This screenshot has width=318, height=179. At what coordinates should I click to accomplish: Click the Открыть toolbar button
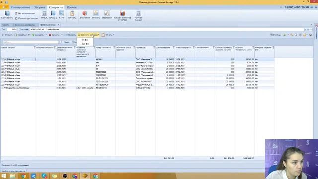tap(7, 35)
